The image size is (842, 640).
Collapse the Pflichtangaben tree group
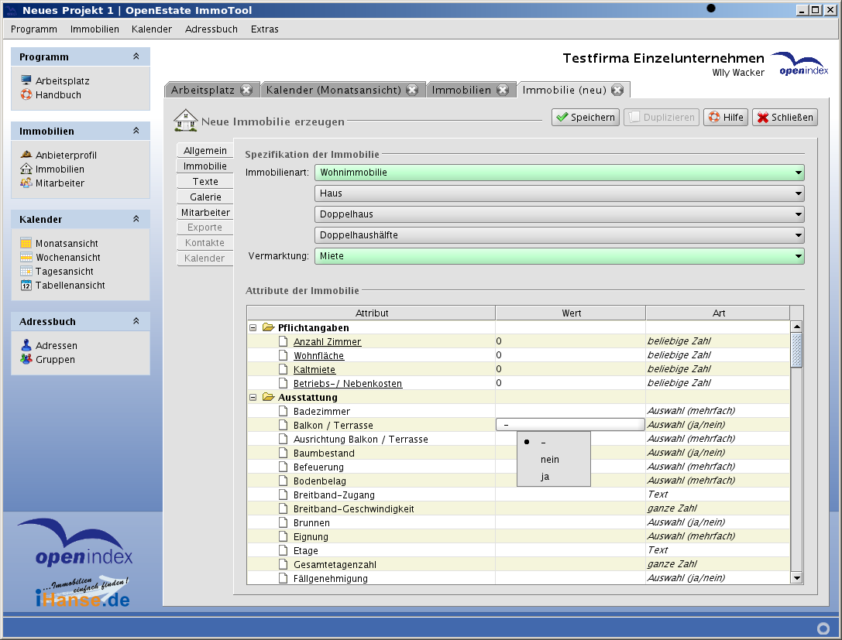click(x=253, y=328)
